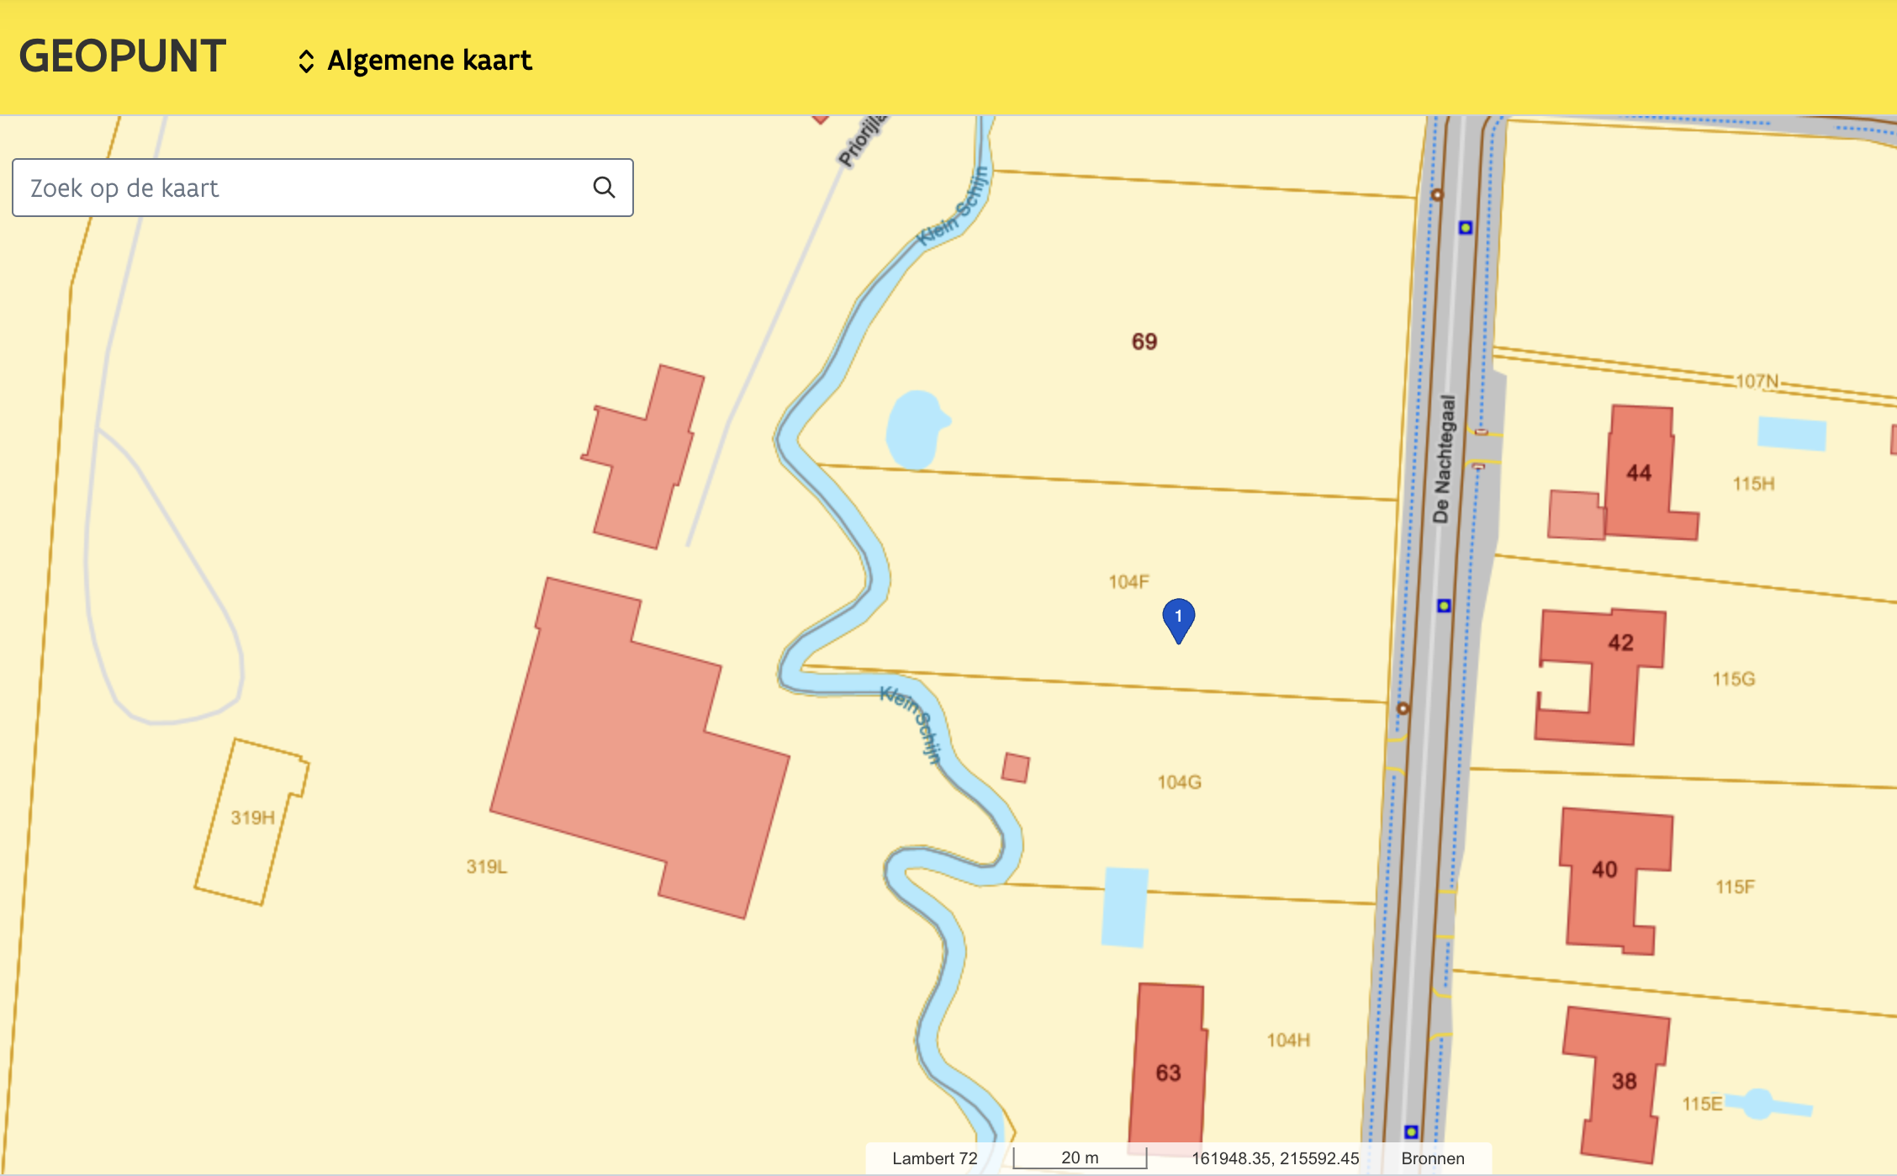Open the Bronnen sources link
The width and height of the screenshot is (1897, 1176).
tap(1432, 1158)
